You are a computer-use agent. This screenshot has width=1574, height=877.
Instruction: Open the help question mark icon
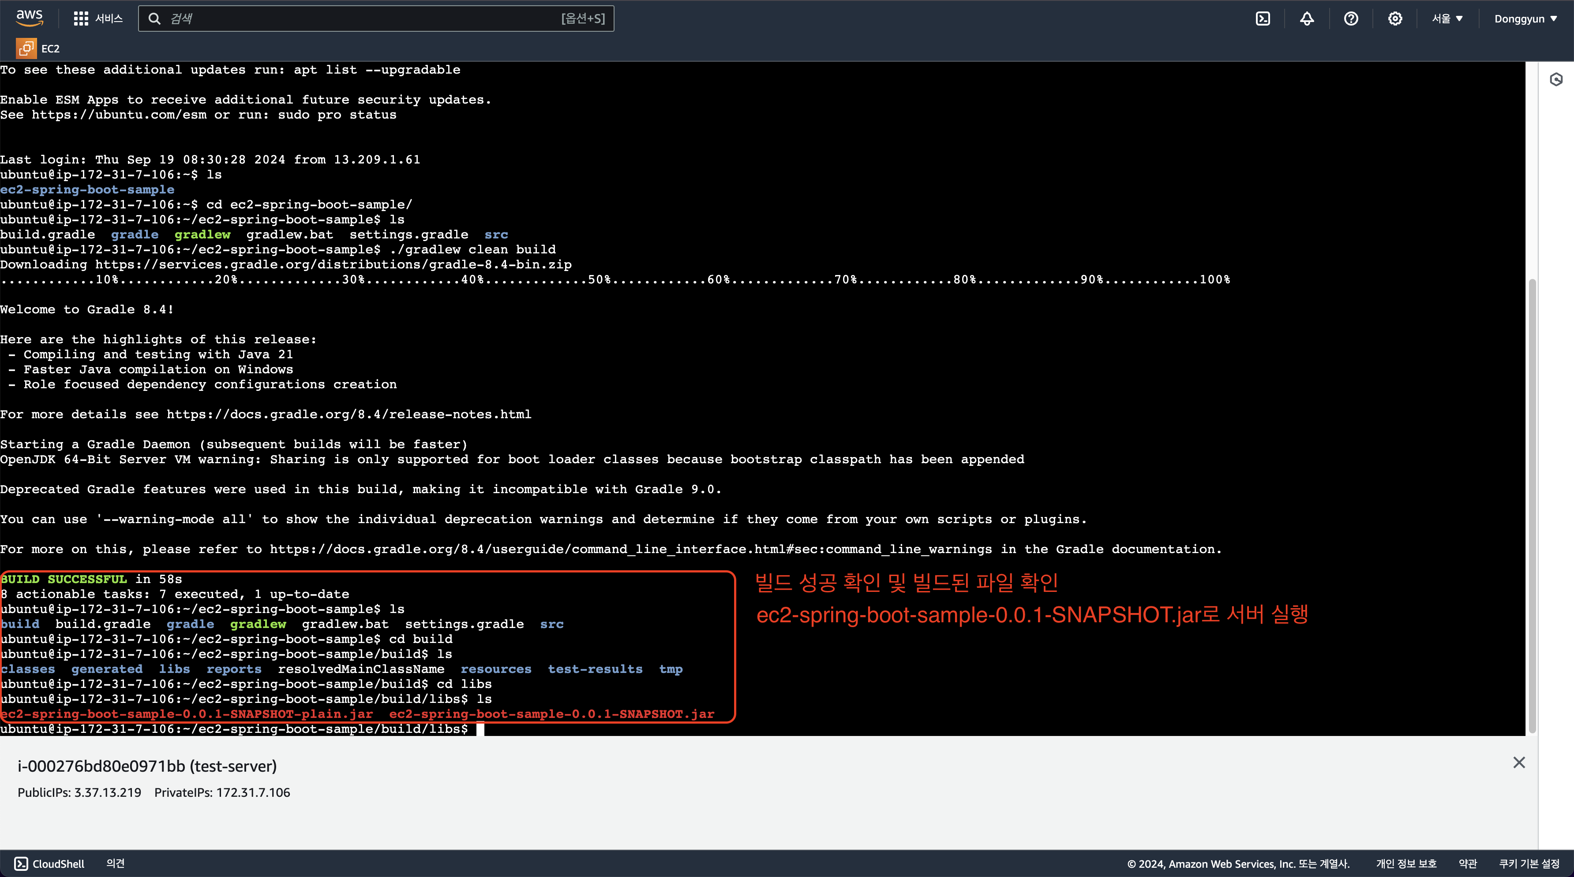[x=1350, y=19]
